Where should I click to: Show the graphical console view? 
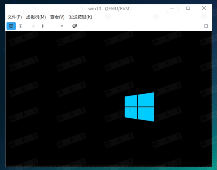(11, 26)
